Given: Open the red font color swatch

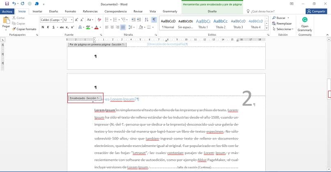Looking at the screenshot, I should point(96,28).
